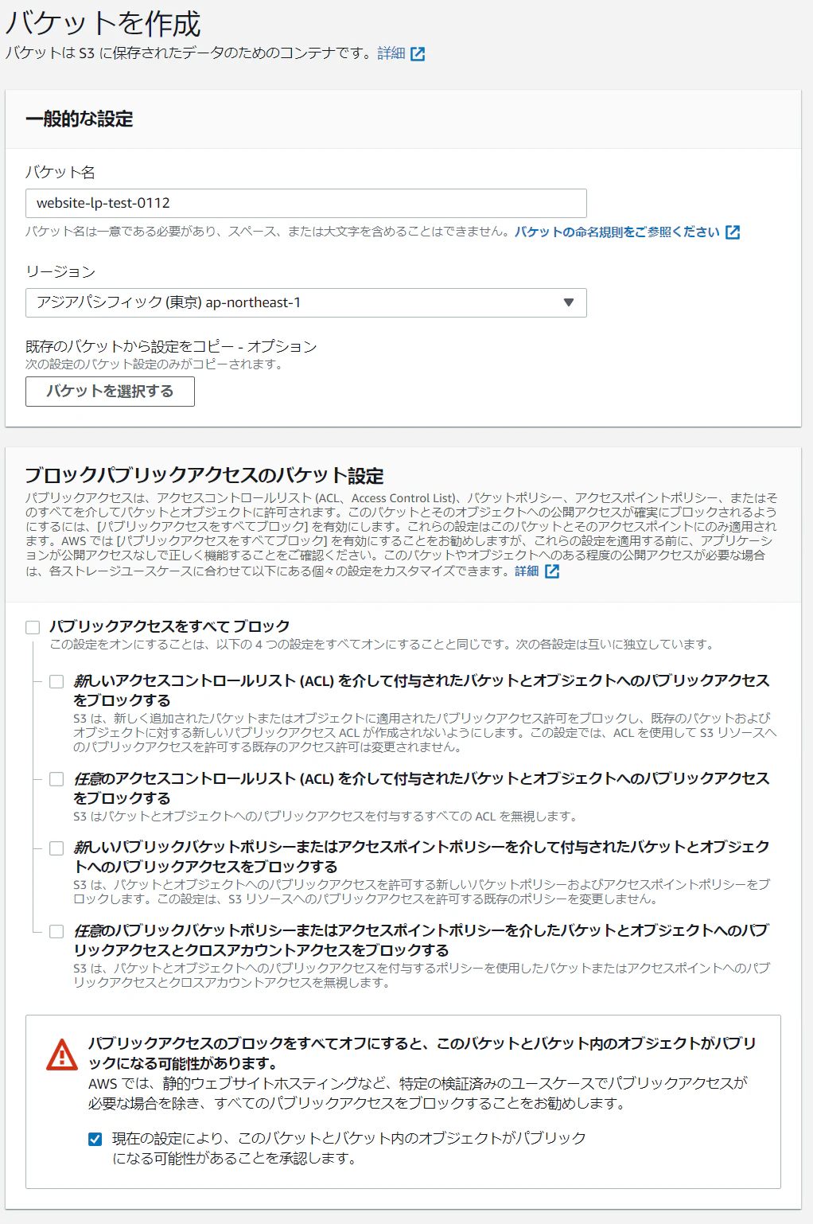
Task: Click the バケット名 field label
Action: [60, 172]
